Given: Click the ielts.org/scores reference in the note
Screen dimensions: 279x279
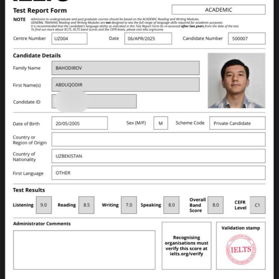Looking at the screenshot, I should tap(153, 30).
